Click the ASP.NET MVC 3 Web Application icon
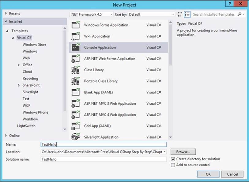The height and width of the screenshot is (182, 249). pyautogui.click(x=76, y=103)
